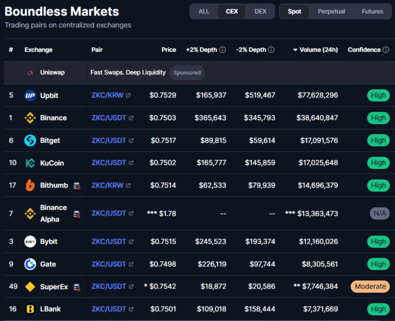Open Uniswap sponsored exchange link
The height and width of the screenshot is (321, 395).
point(52,73)
